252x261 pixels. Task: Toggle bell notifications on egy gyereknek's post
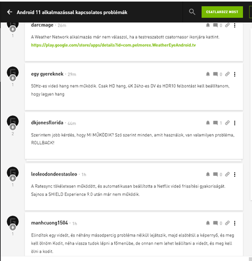coord(208,74)
